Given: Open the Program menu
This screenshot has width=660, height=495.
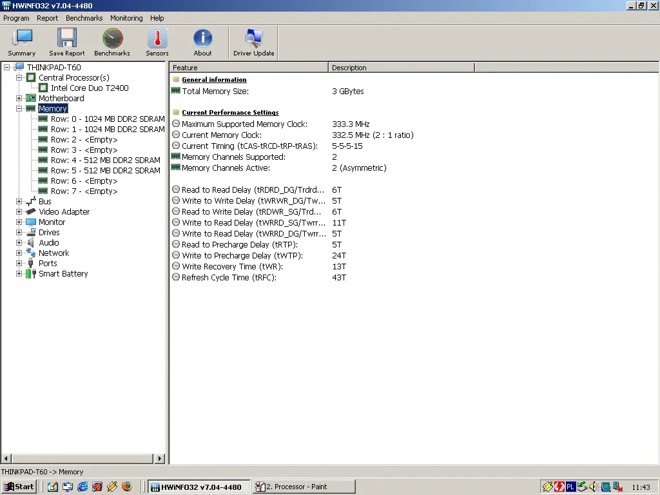Looking at the screenshot, I should 16,18.
